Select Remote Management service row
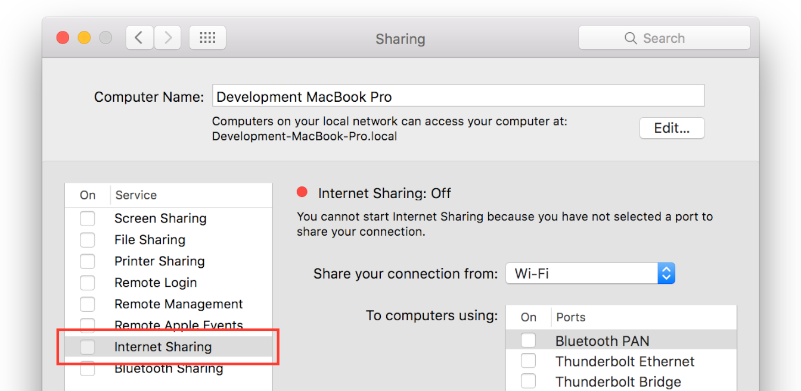The image size is (801, 391). [x=178, y=304]
